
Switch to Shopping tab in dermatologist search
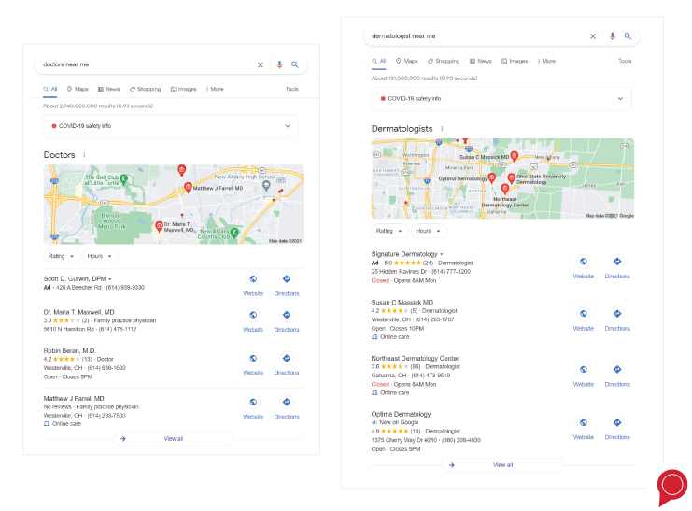coord(444,61)
